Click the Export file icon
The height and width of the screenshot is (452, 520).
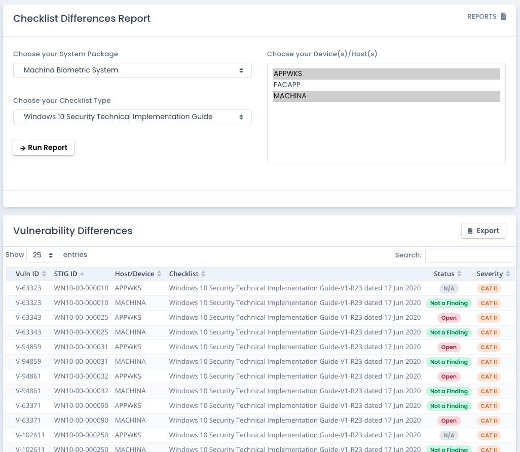tap(470, 231)
